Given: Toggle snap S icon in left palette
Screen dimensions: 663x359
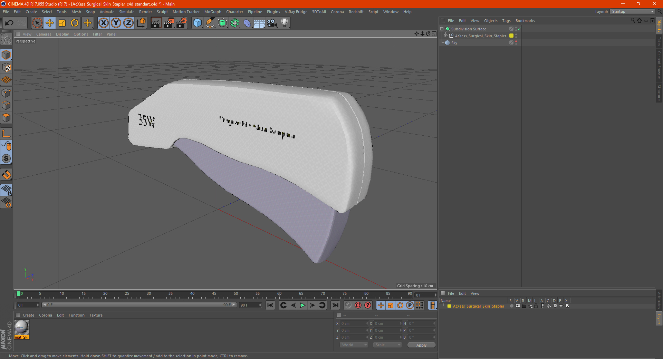Looking at the screenshot, I should click(x=6, y=158).
